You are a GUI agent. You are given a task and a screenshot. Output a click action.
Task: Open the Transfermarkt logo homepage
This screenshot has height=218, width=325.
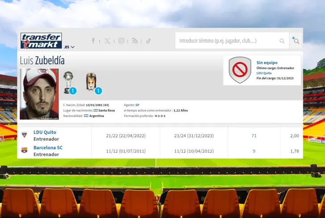pyautogui.click(x=41, y=41)
